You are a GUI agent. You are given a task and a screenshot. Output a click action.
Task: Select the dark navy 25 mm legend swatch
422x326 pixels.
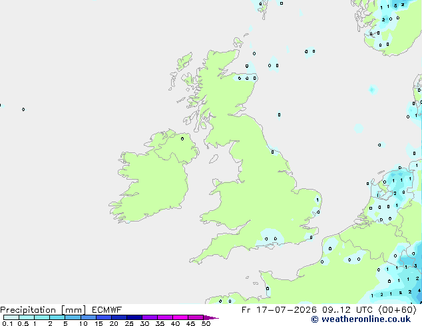[134, 317]
